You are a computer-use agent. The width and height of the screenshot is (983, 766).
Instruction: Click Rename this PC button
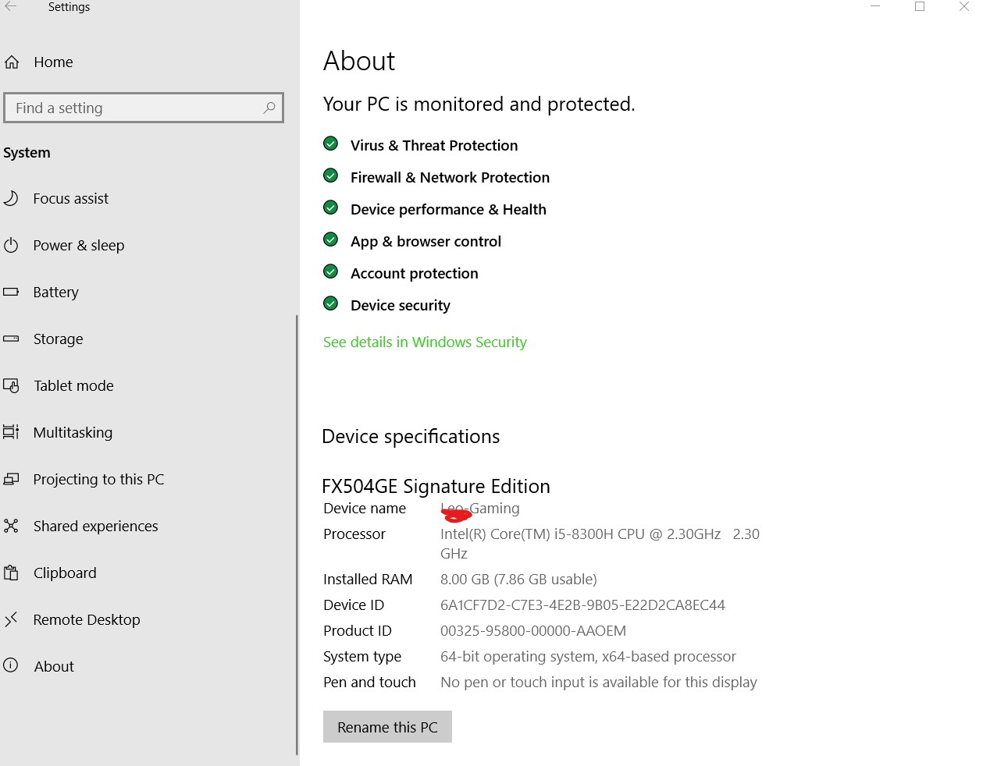[387, 726]
